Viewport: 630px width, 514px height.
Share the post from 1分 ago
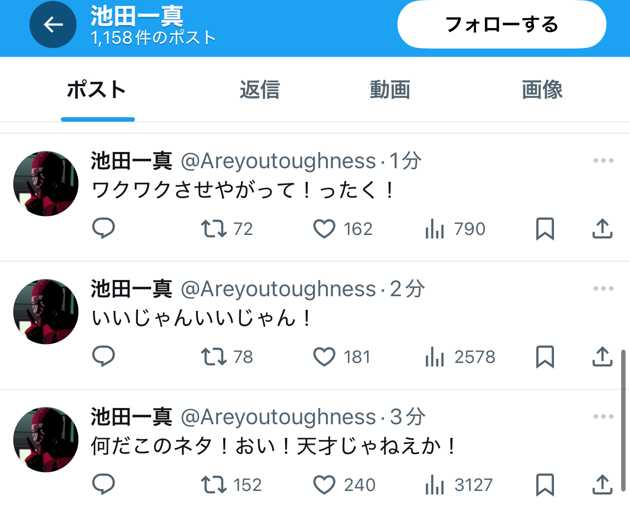point(603,229)
